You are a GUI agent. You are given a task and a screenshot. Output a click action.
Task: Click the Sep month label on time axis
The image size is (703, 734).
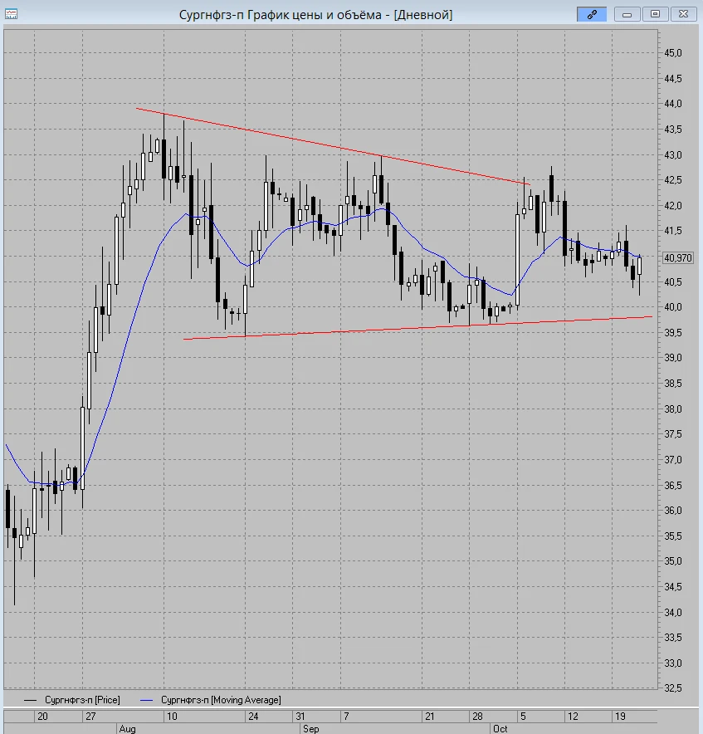pyautogui.click(x=310, y=729)
